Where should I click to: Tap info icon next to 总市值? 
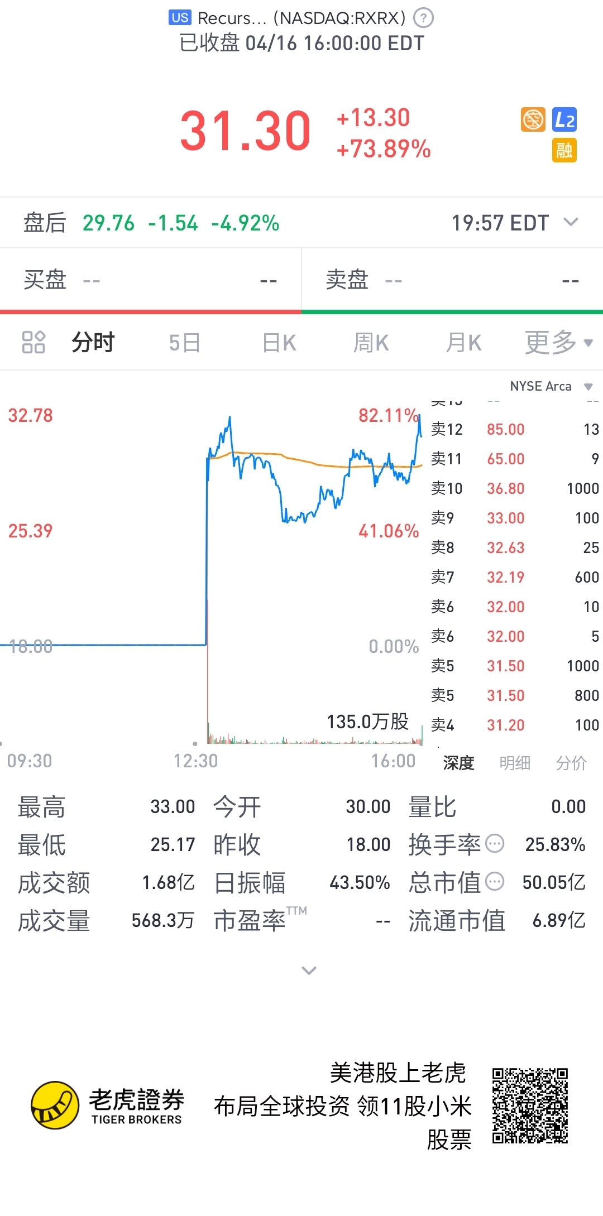(495, 881)
